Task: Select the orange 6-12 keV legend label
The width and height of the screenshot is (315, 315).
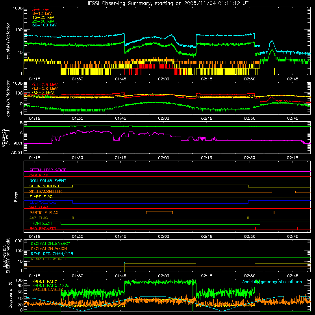Action: click(x=42, y=13)
